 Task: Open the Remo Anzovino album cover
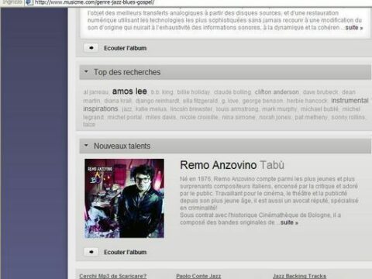pyautogui.click(x=124, y=198)
